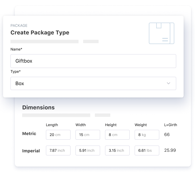This screenshot has height=173, width=195.
Task: Click the Imperial Weight field 6.61 lbs
Action: tap(147, 150)
